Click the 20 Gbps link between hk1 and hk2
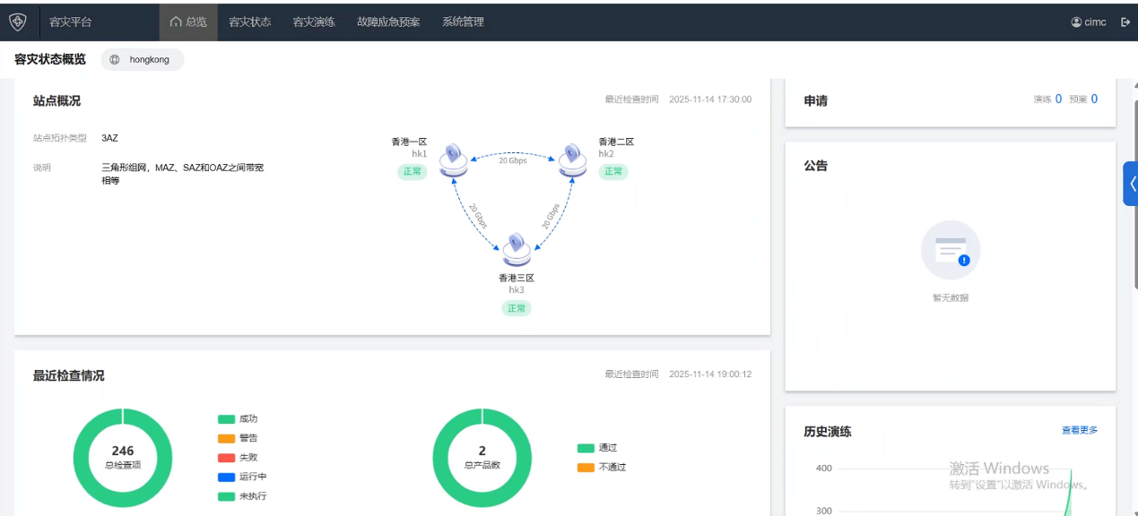1138x516 pixels. (x=513, y=160)
